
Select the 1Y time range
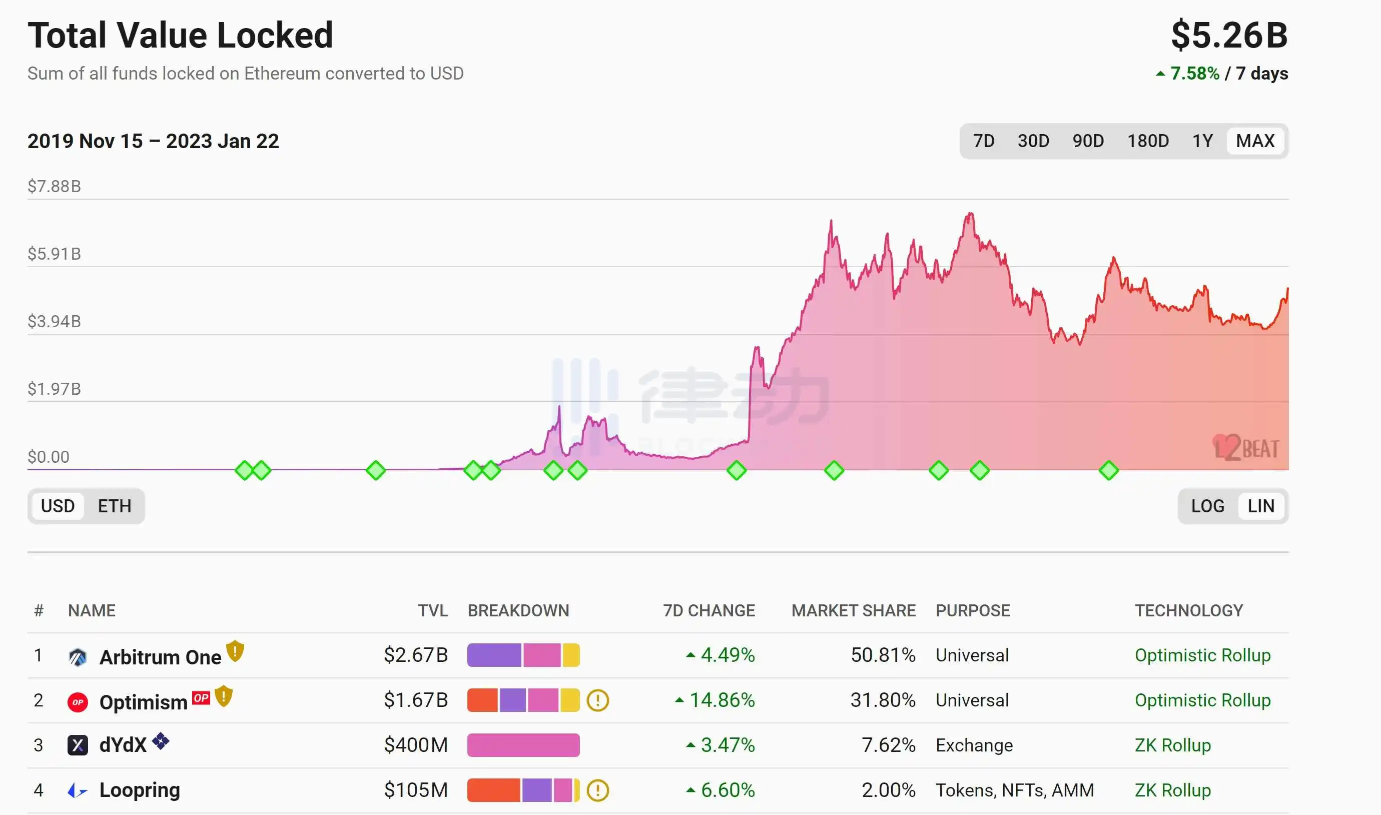pyautogui.click(x=1202, y=141)
